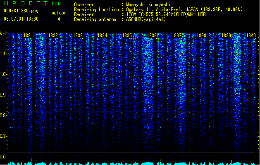Click the 1835 time marker
Image resolution: width=260 pixels, height=165 pixels.
127,35
